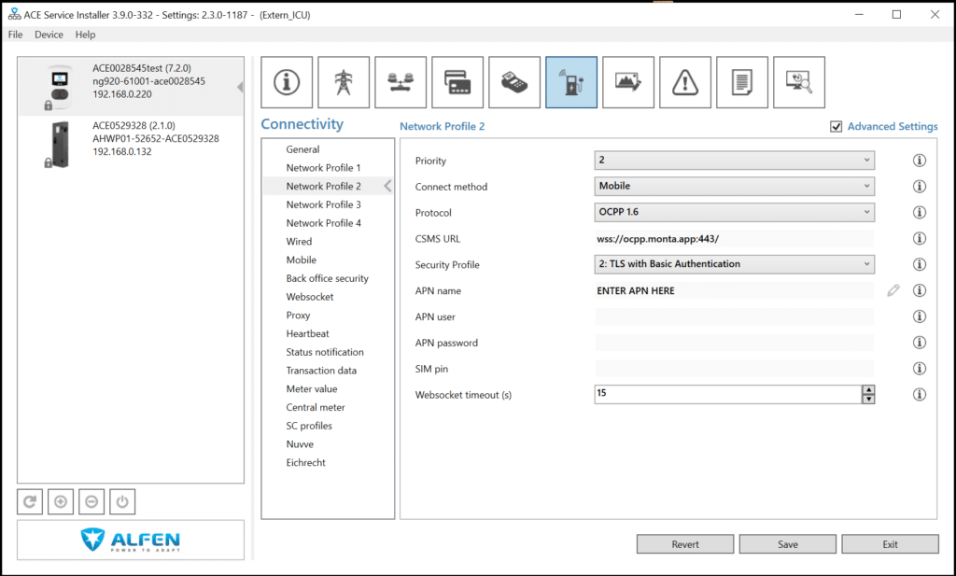This screenshot has width=956, height=576.
Task: Click the Exit button
Action: (x=890, y=544)
